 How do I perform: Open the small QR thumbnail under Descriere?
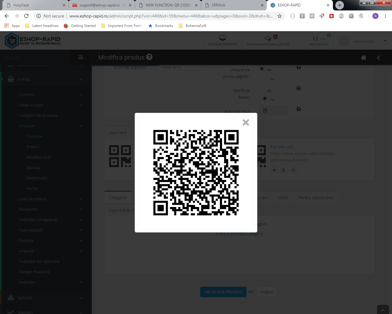[x=120, y=156]
